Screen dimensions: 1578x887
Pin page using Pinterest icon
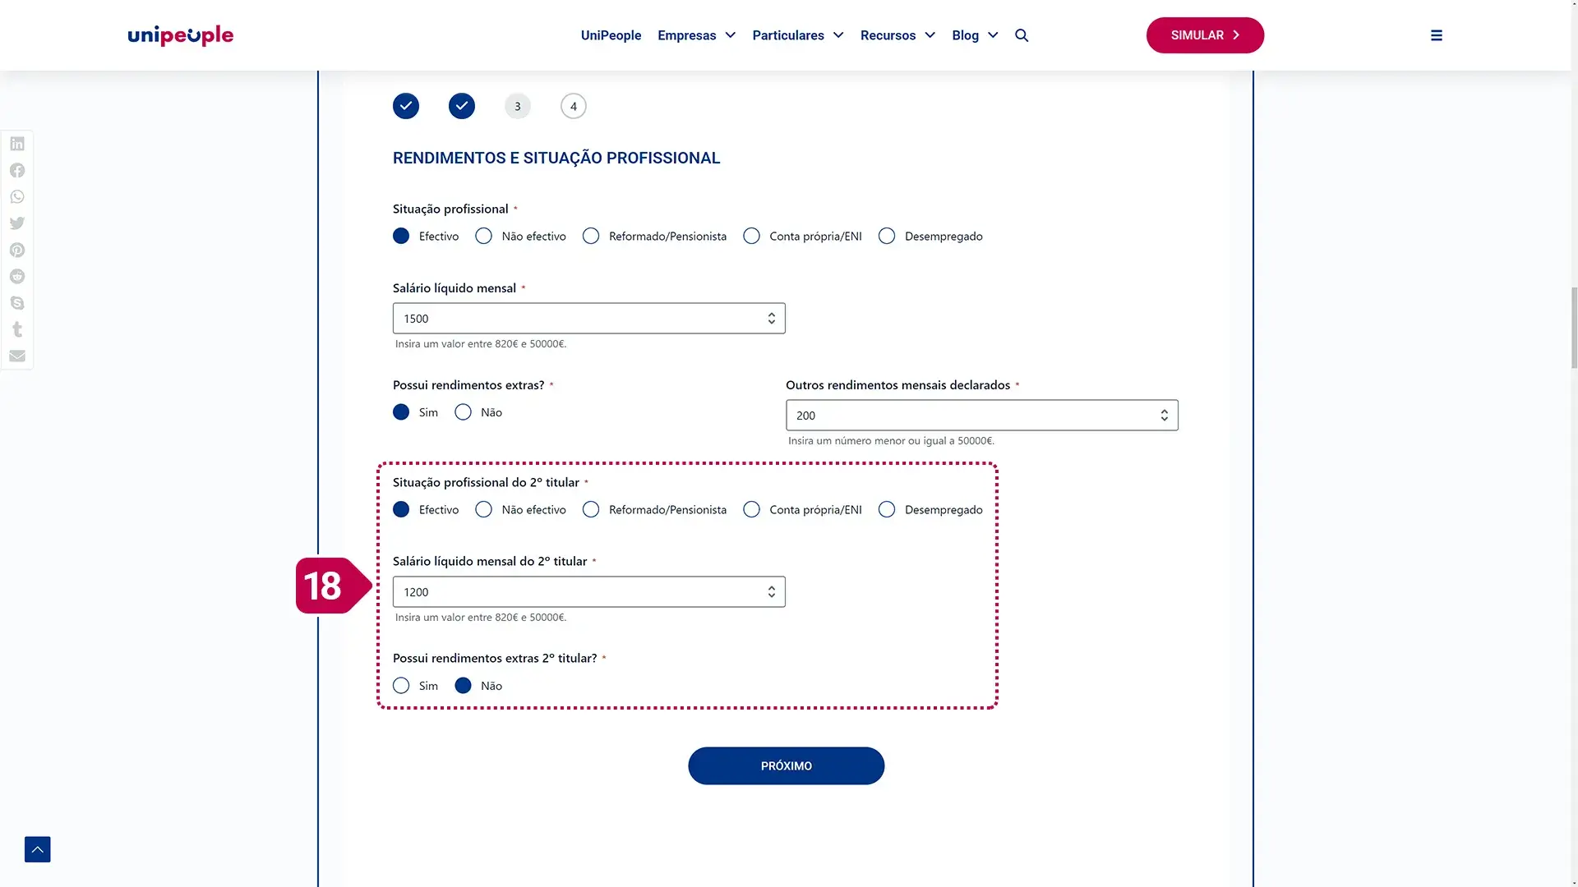coord(17,250)
